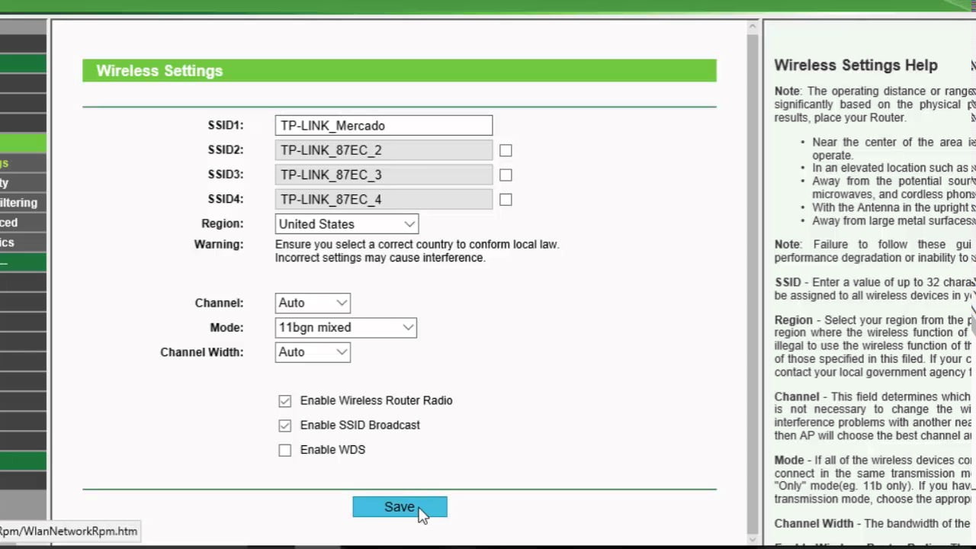Click the SSID4 field showing TP-LINK_87EC_4
Viewport: 976px width, 549px height.
click(x=384, y=199)
